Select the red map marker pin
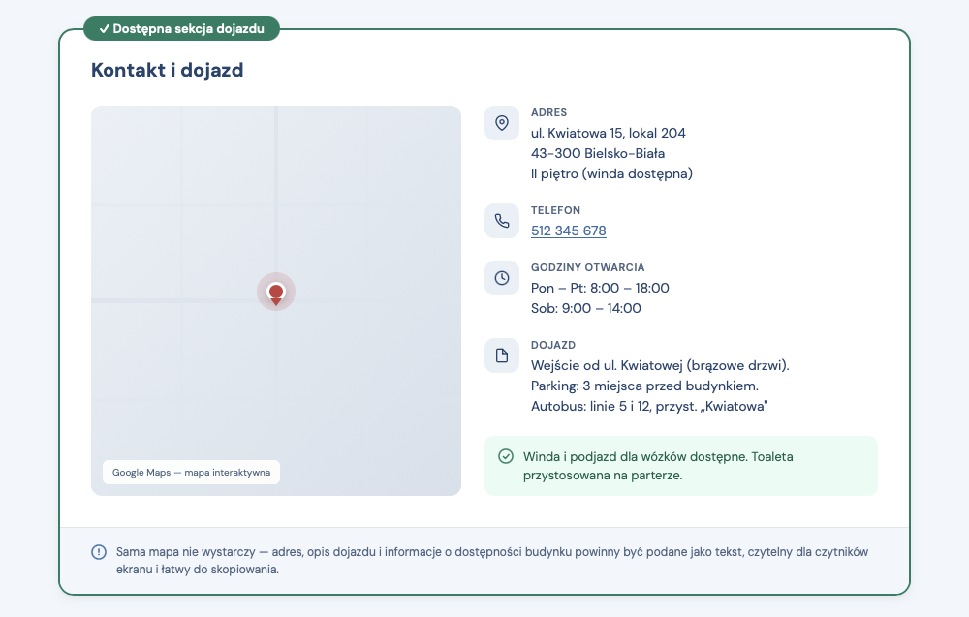This screenshot has height=617, width=969. [x=276, y=292]
